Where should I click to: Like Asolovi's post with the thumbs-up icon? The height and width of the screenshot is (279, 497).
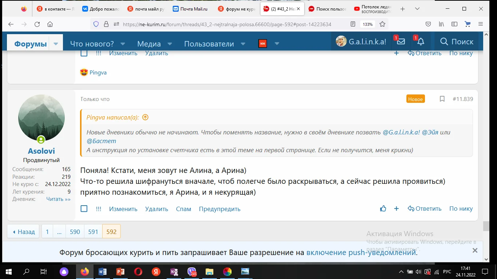[x=383, y=209]
